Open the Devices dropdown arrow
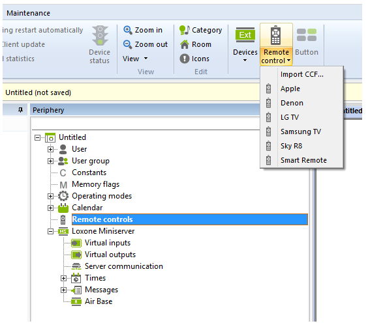This screenshot has width=368, height=332. tap(245, 61)
